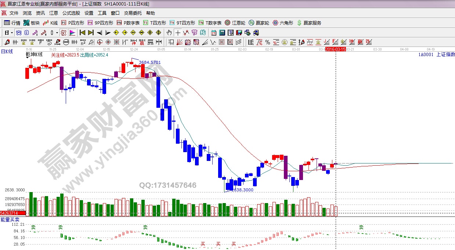
Task: Open the 板块 sector view
Action: pos(32,23)
